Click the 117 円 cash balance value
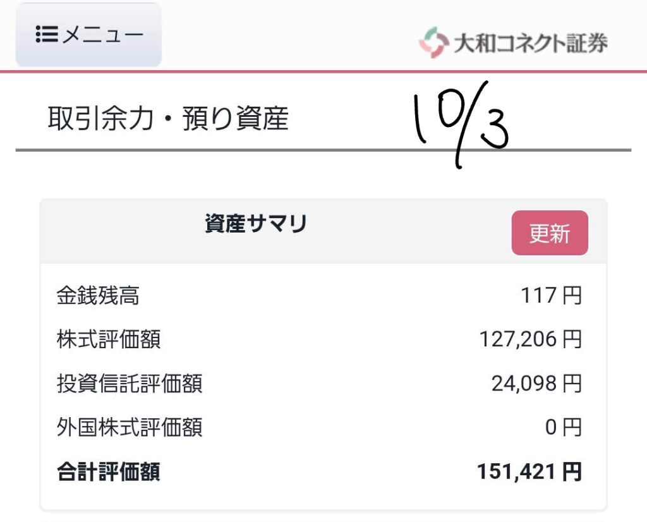647x522 pixels. [x=551, y=296]
